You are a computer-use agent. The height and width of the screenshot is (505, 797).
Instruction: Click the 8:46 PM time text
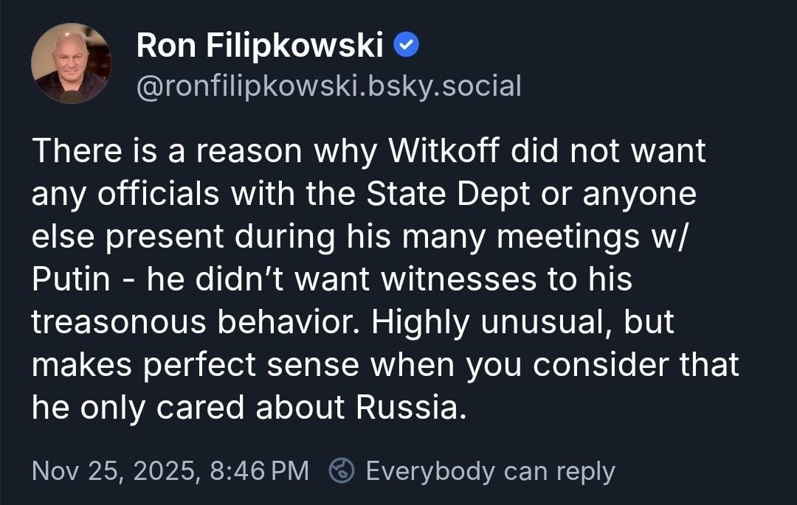coord(259,470)
